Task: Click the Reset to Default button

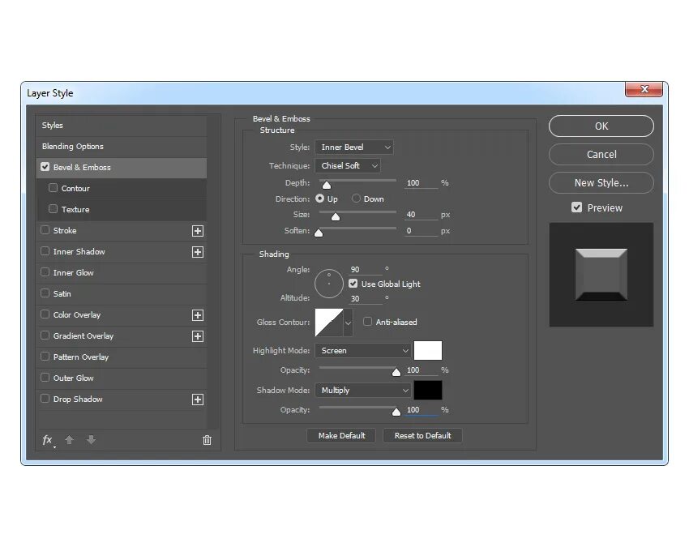Action: (x=422, y=435)
